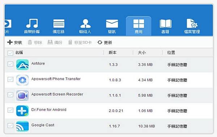
Task: Click 手機記憶體 location in Google Cast row
Action: point(177,126)
